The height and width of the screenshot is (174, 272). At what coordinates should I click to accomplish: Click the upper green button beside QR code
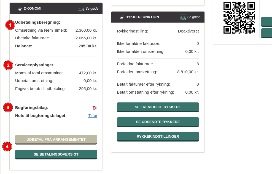(x=266, y=21)
